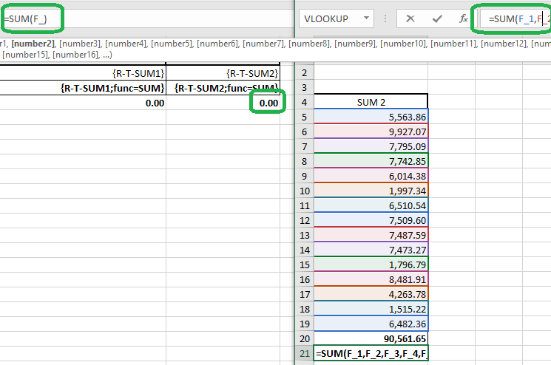Image resolution: width=551 pixels, height=365 pixels.
Task: Select the cell containing 7,509.60
Action: click(x=371, y=220)
